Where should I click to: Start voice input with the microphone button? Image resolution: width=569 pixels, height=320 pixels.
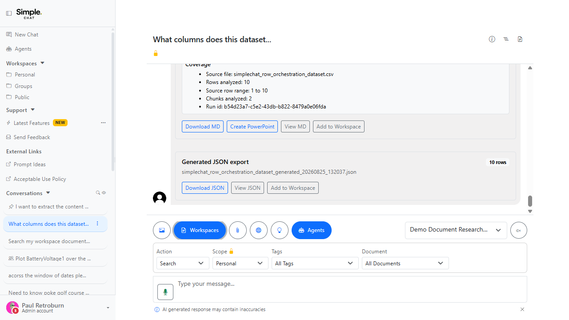[x=165, y=292]
